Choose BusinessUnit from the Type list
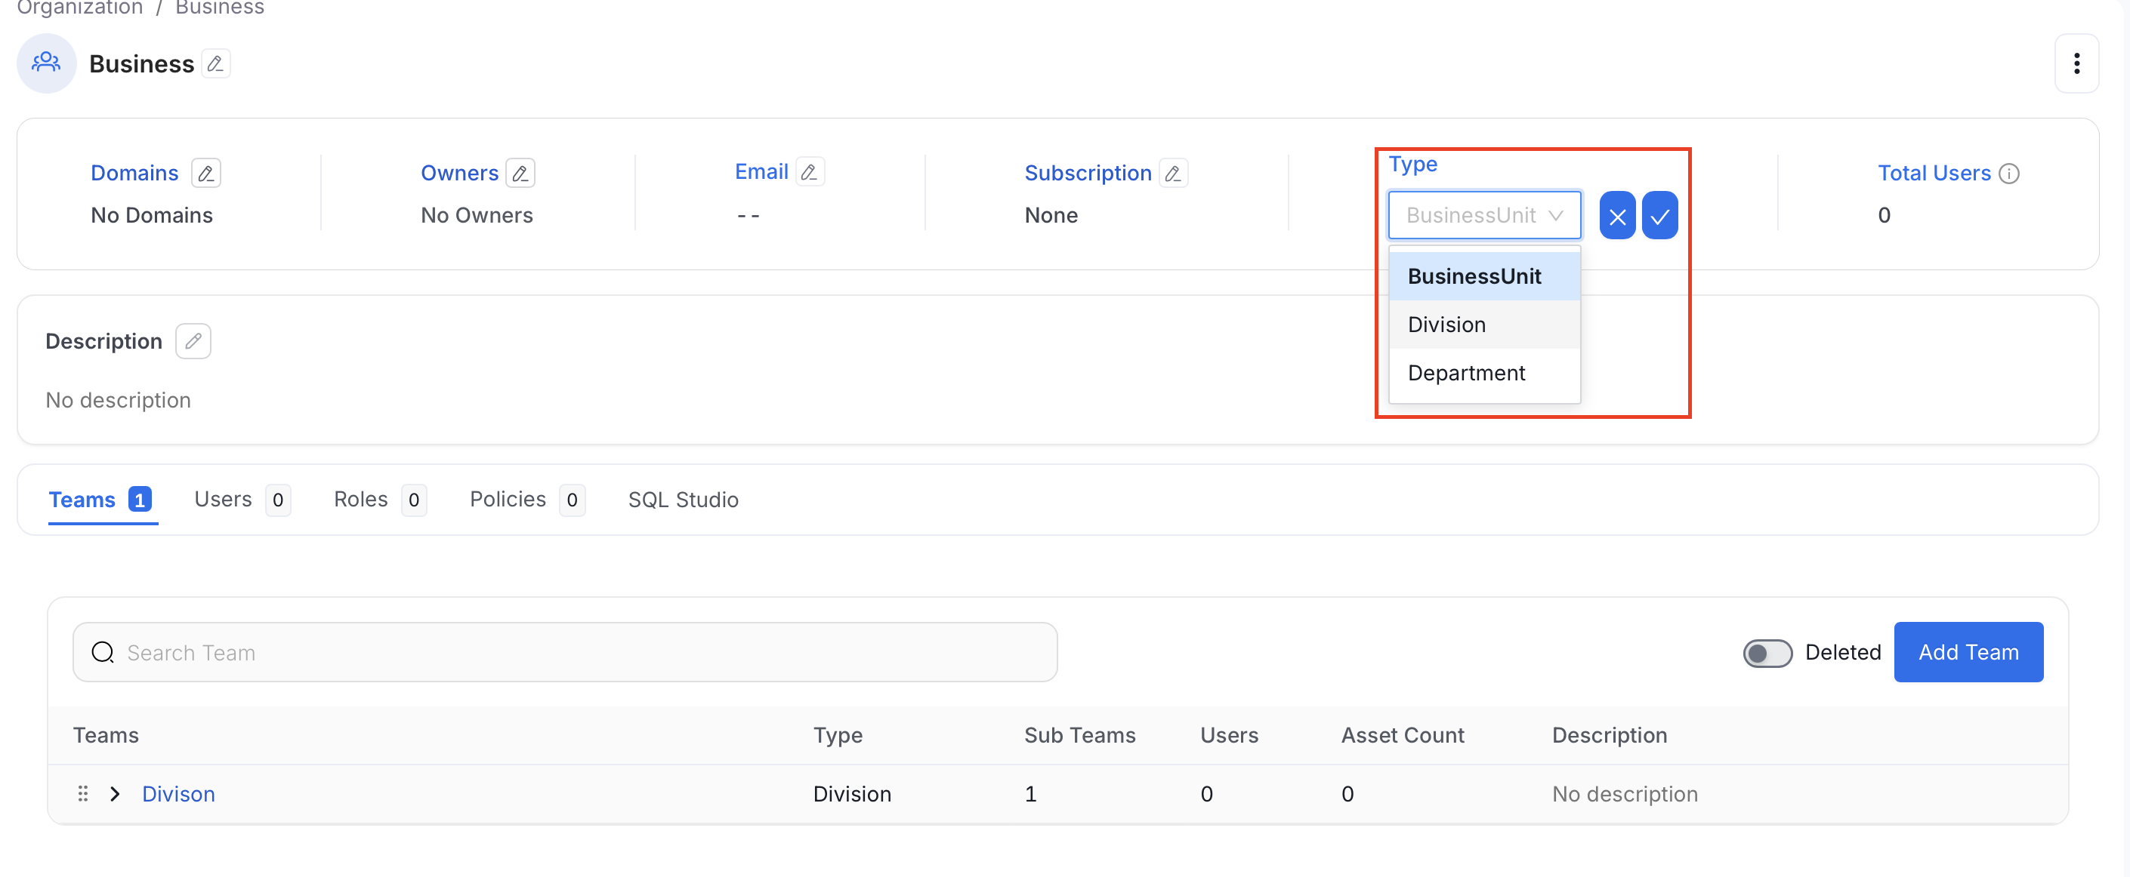Viewport: 2130px width, 877px height. coord(1484,276)
